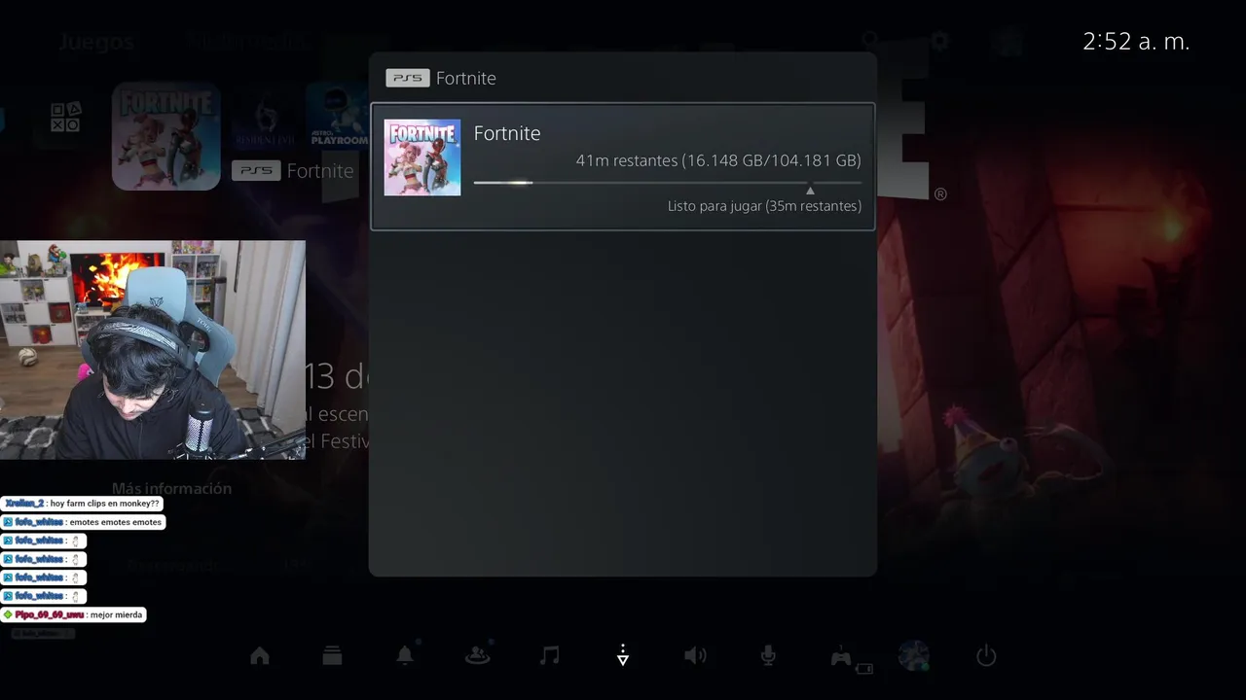
Task: Open the profile avatar in the bottom bar
Action: [913, 656]
